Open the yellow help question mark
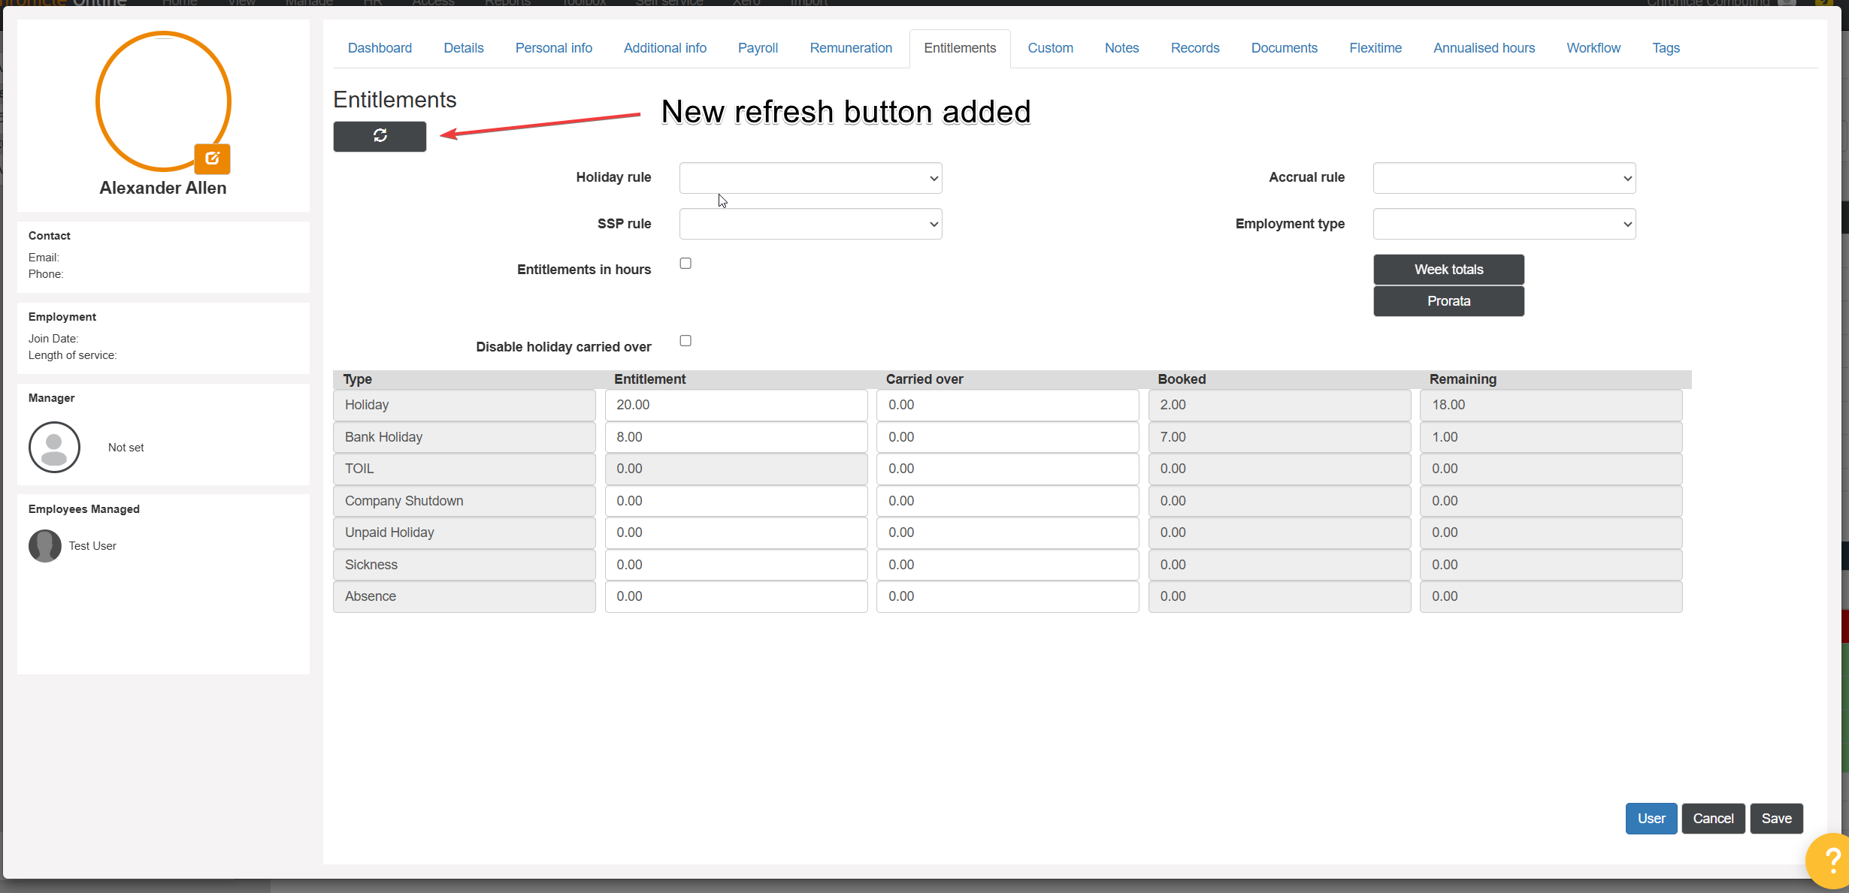Viewport: 1849px width, 893px height. pyautogui.click(x=1831, y=859)
